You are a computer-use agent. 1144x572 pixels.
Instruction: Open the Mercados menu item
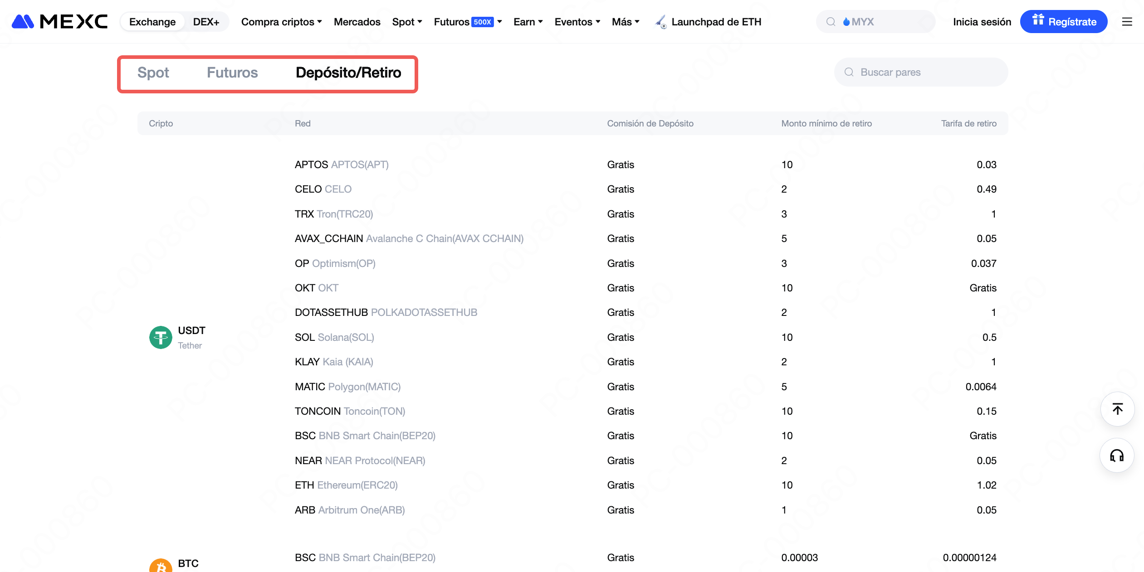click(x=357, y=22)
